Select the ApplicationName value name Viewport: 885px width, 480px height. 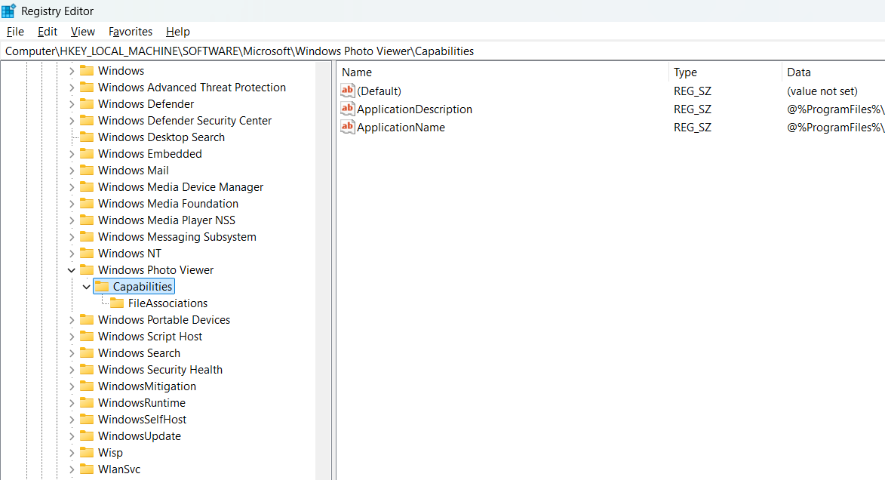click(401, 128)
